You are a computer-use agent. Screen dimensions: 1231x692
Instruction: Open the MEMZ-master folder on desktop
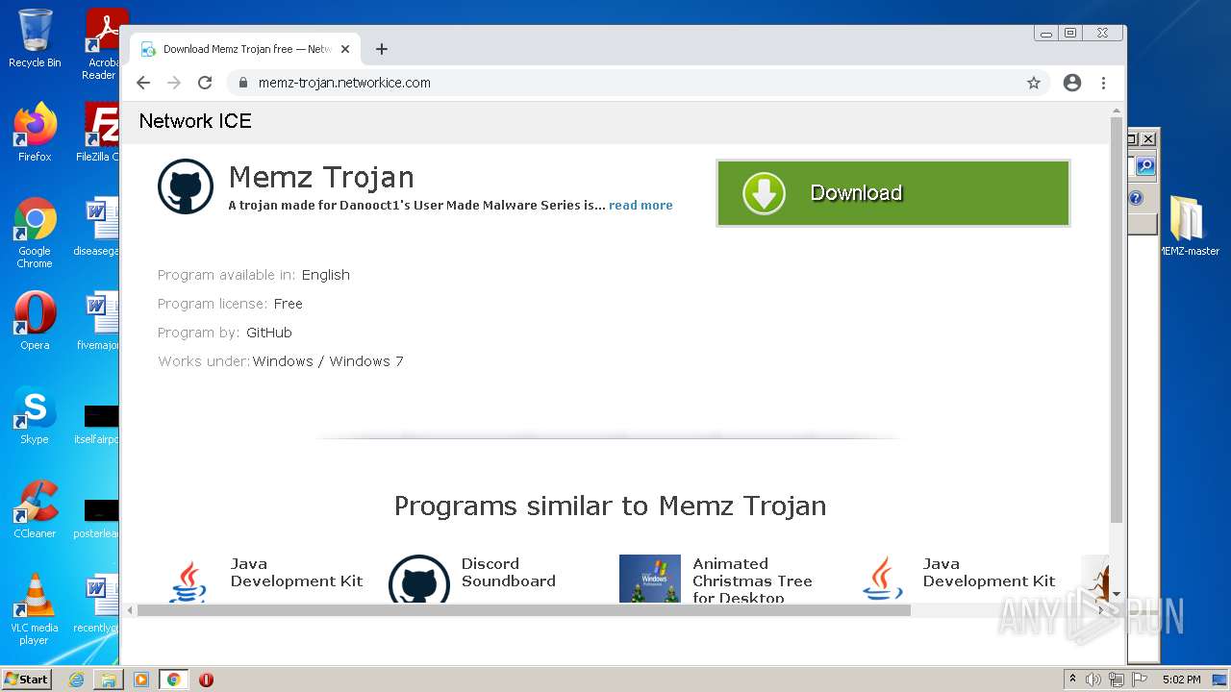[x=1190, y=227]
